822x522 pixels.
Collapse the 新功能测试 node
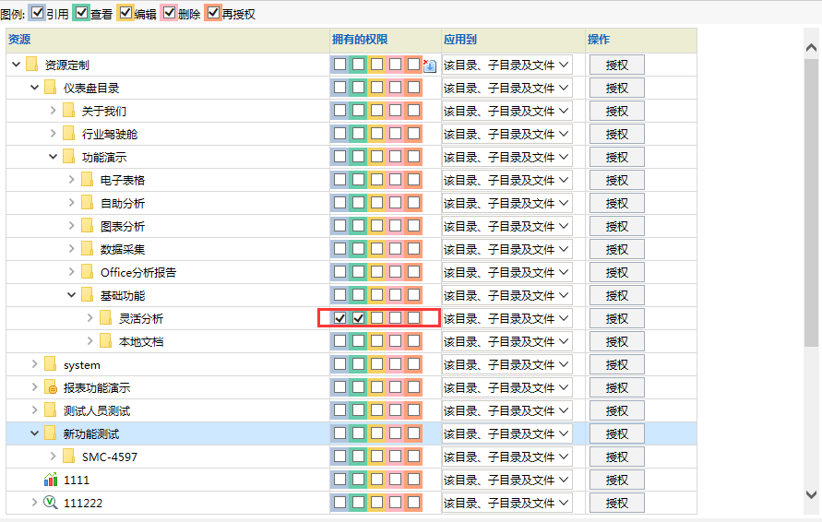35,433
